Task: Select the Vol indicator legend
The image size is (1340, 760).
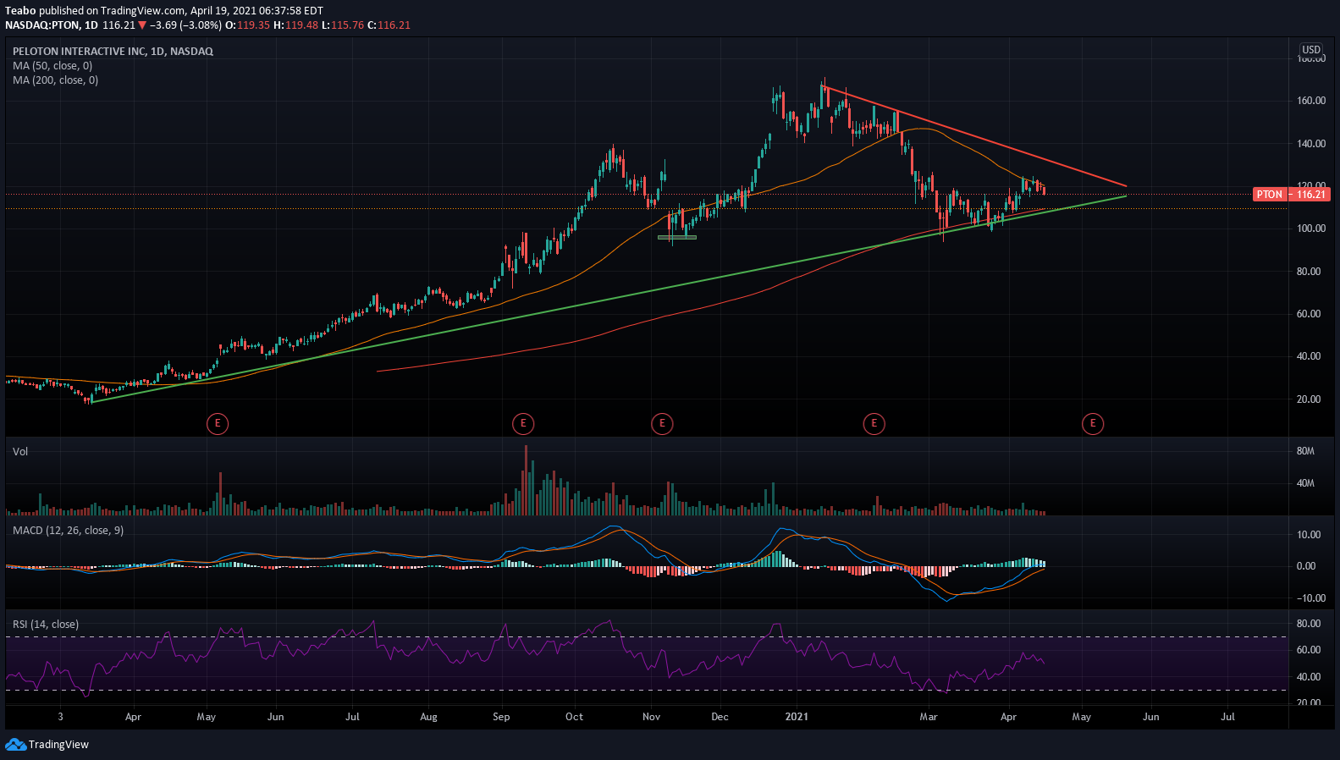Action: click(20, 452)
